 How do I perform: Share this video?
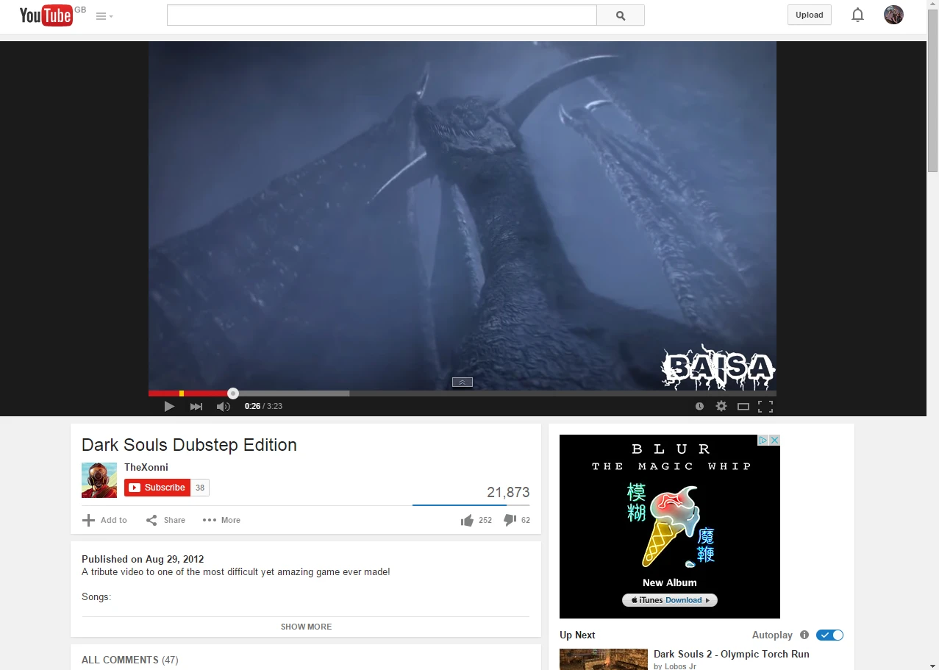[x=165, y=520]
